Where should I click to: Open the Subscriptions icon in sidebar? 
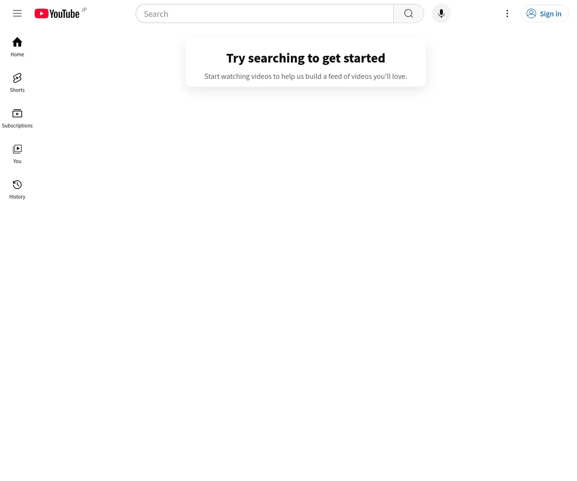(x=17, y=114)
